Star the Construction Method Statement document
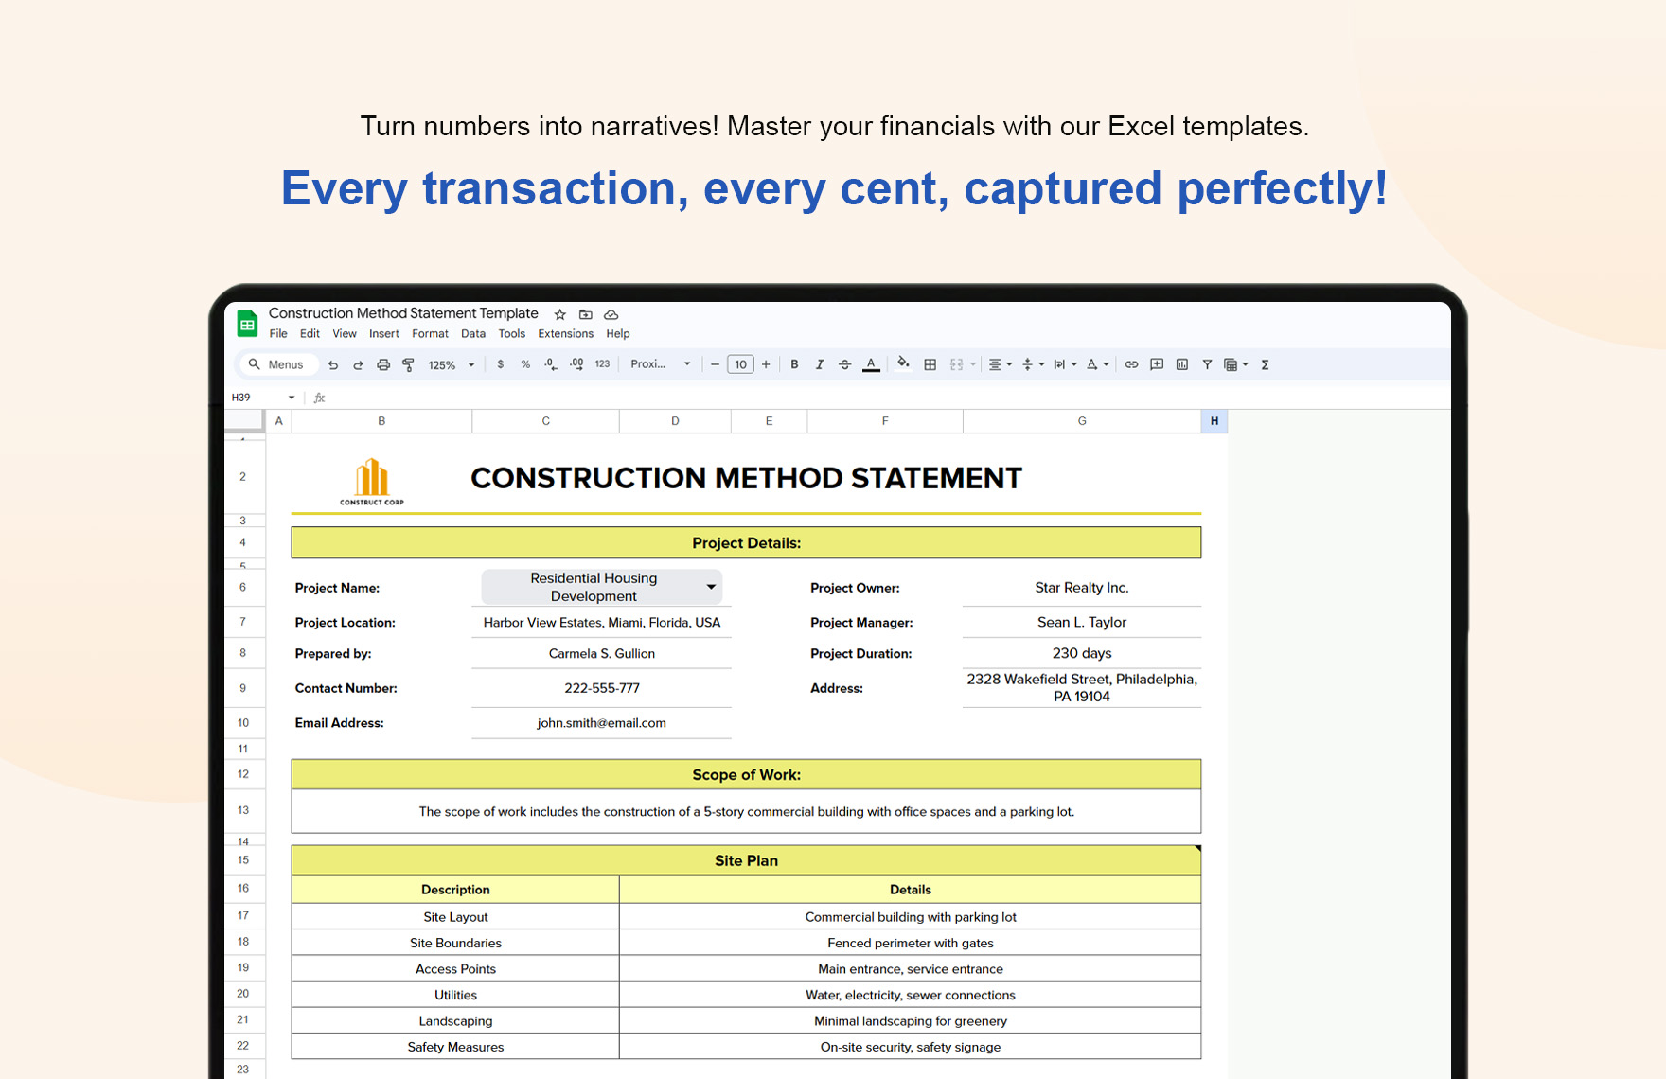Screen dimensions: 1666x1079 [560, 314]
